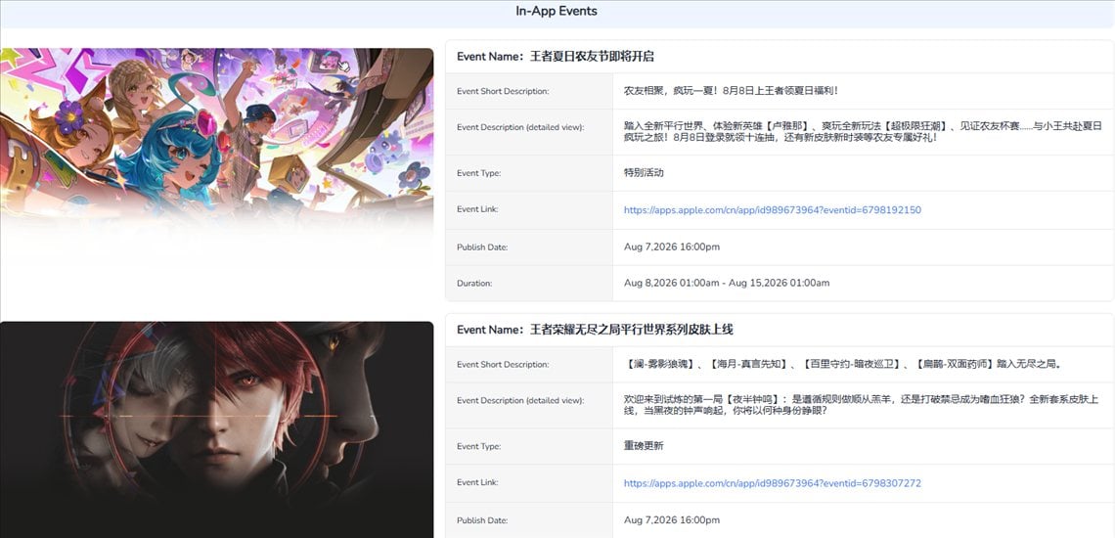This screenshot has height=538, width=1115.
Task: Click the detailed description starting with 欢迎来到试炼的第一局
Action: coord(861,404)
